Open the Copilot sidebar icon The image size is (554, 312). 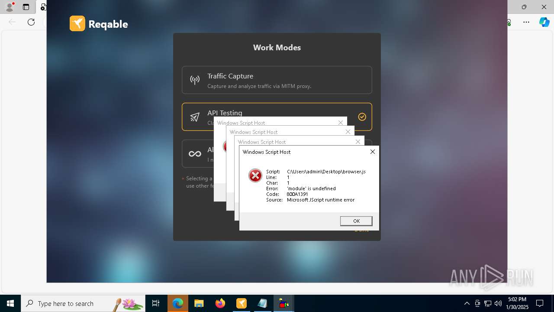[544, 22]
